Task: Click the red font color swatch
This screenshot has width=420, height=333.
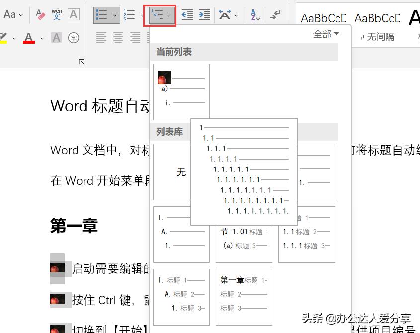Action: (x=30, y=41)
